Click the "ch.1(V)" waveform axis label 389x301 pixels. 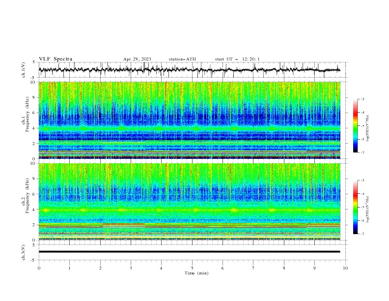point(24,70)
